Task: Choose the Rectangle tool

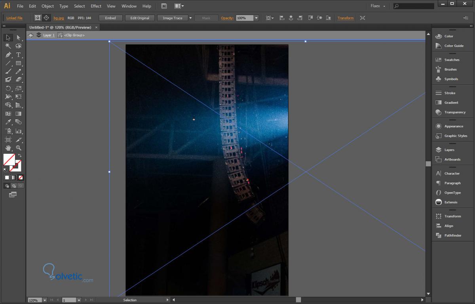Action: click(18, 63)
